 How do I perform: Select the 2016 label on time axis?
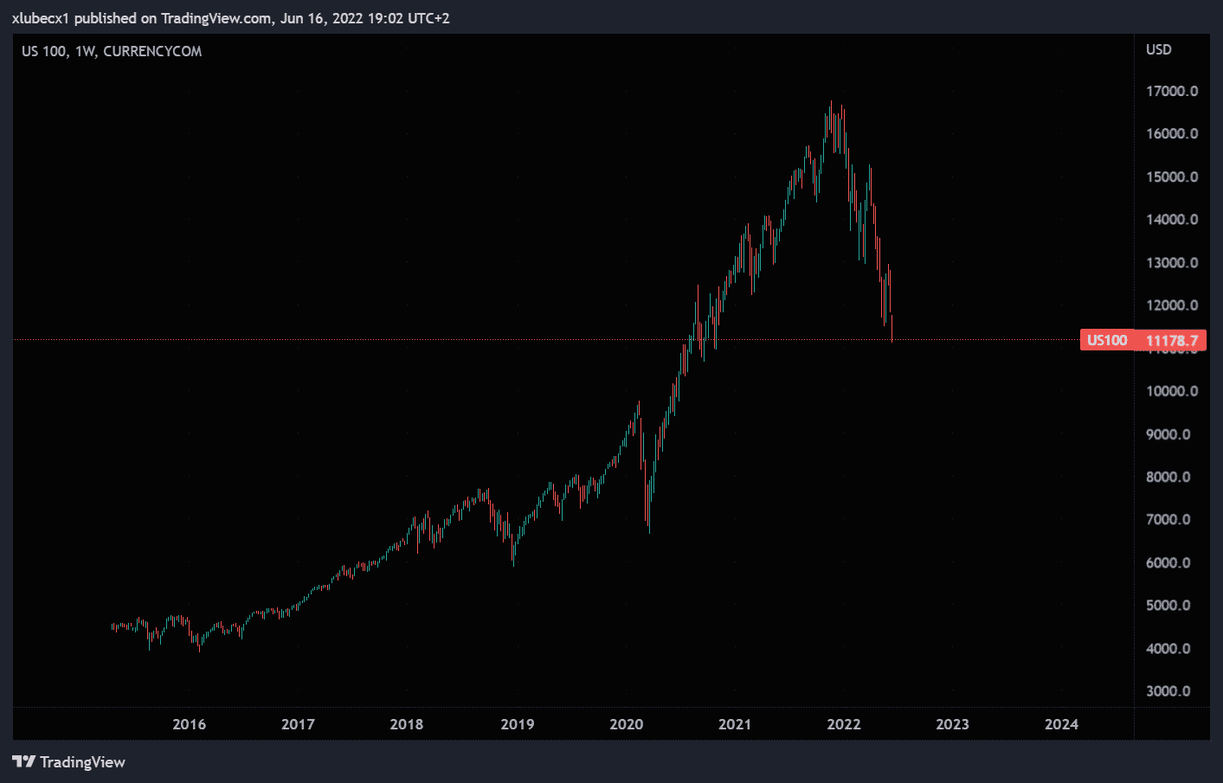pyautogui.click(x=189, y=724)
